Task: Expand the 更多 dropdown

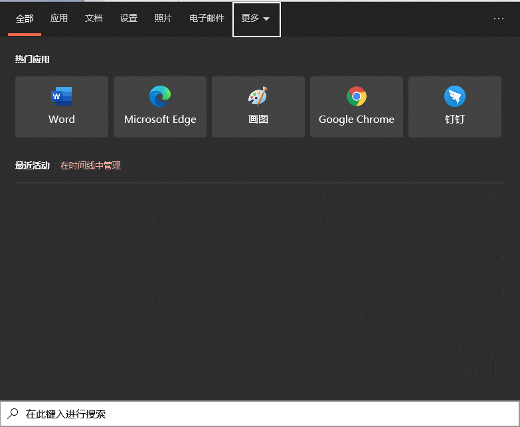Action: pyautogui.click(x=256, y=19)
